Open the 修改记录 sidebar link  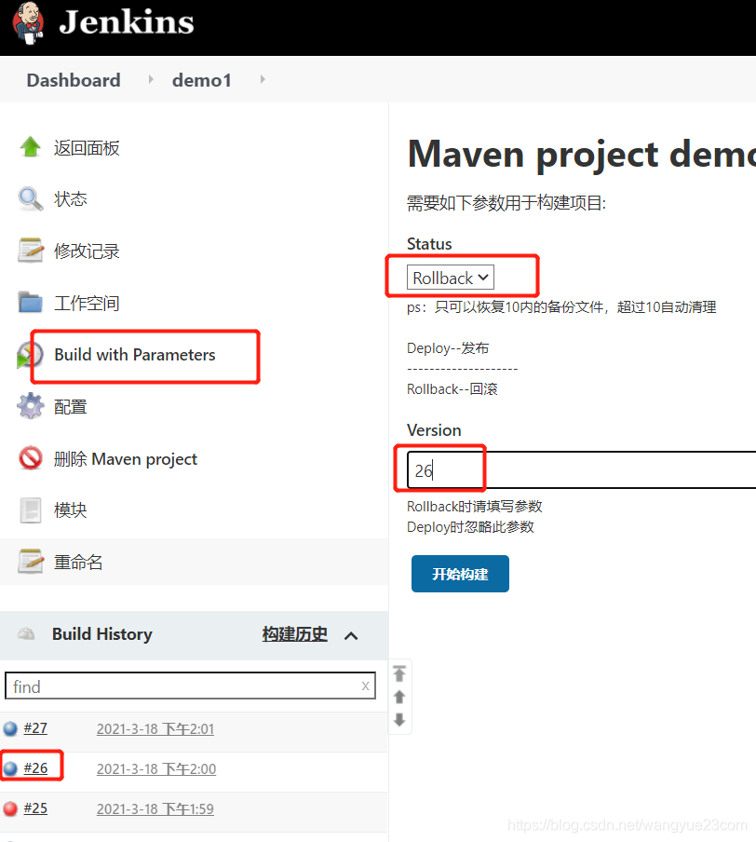[x=87, y=251]
